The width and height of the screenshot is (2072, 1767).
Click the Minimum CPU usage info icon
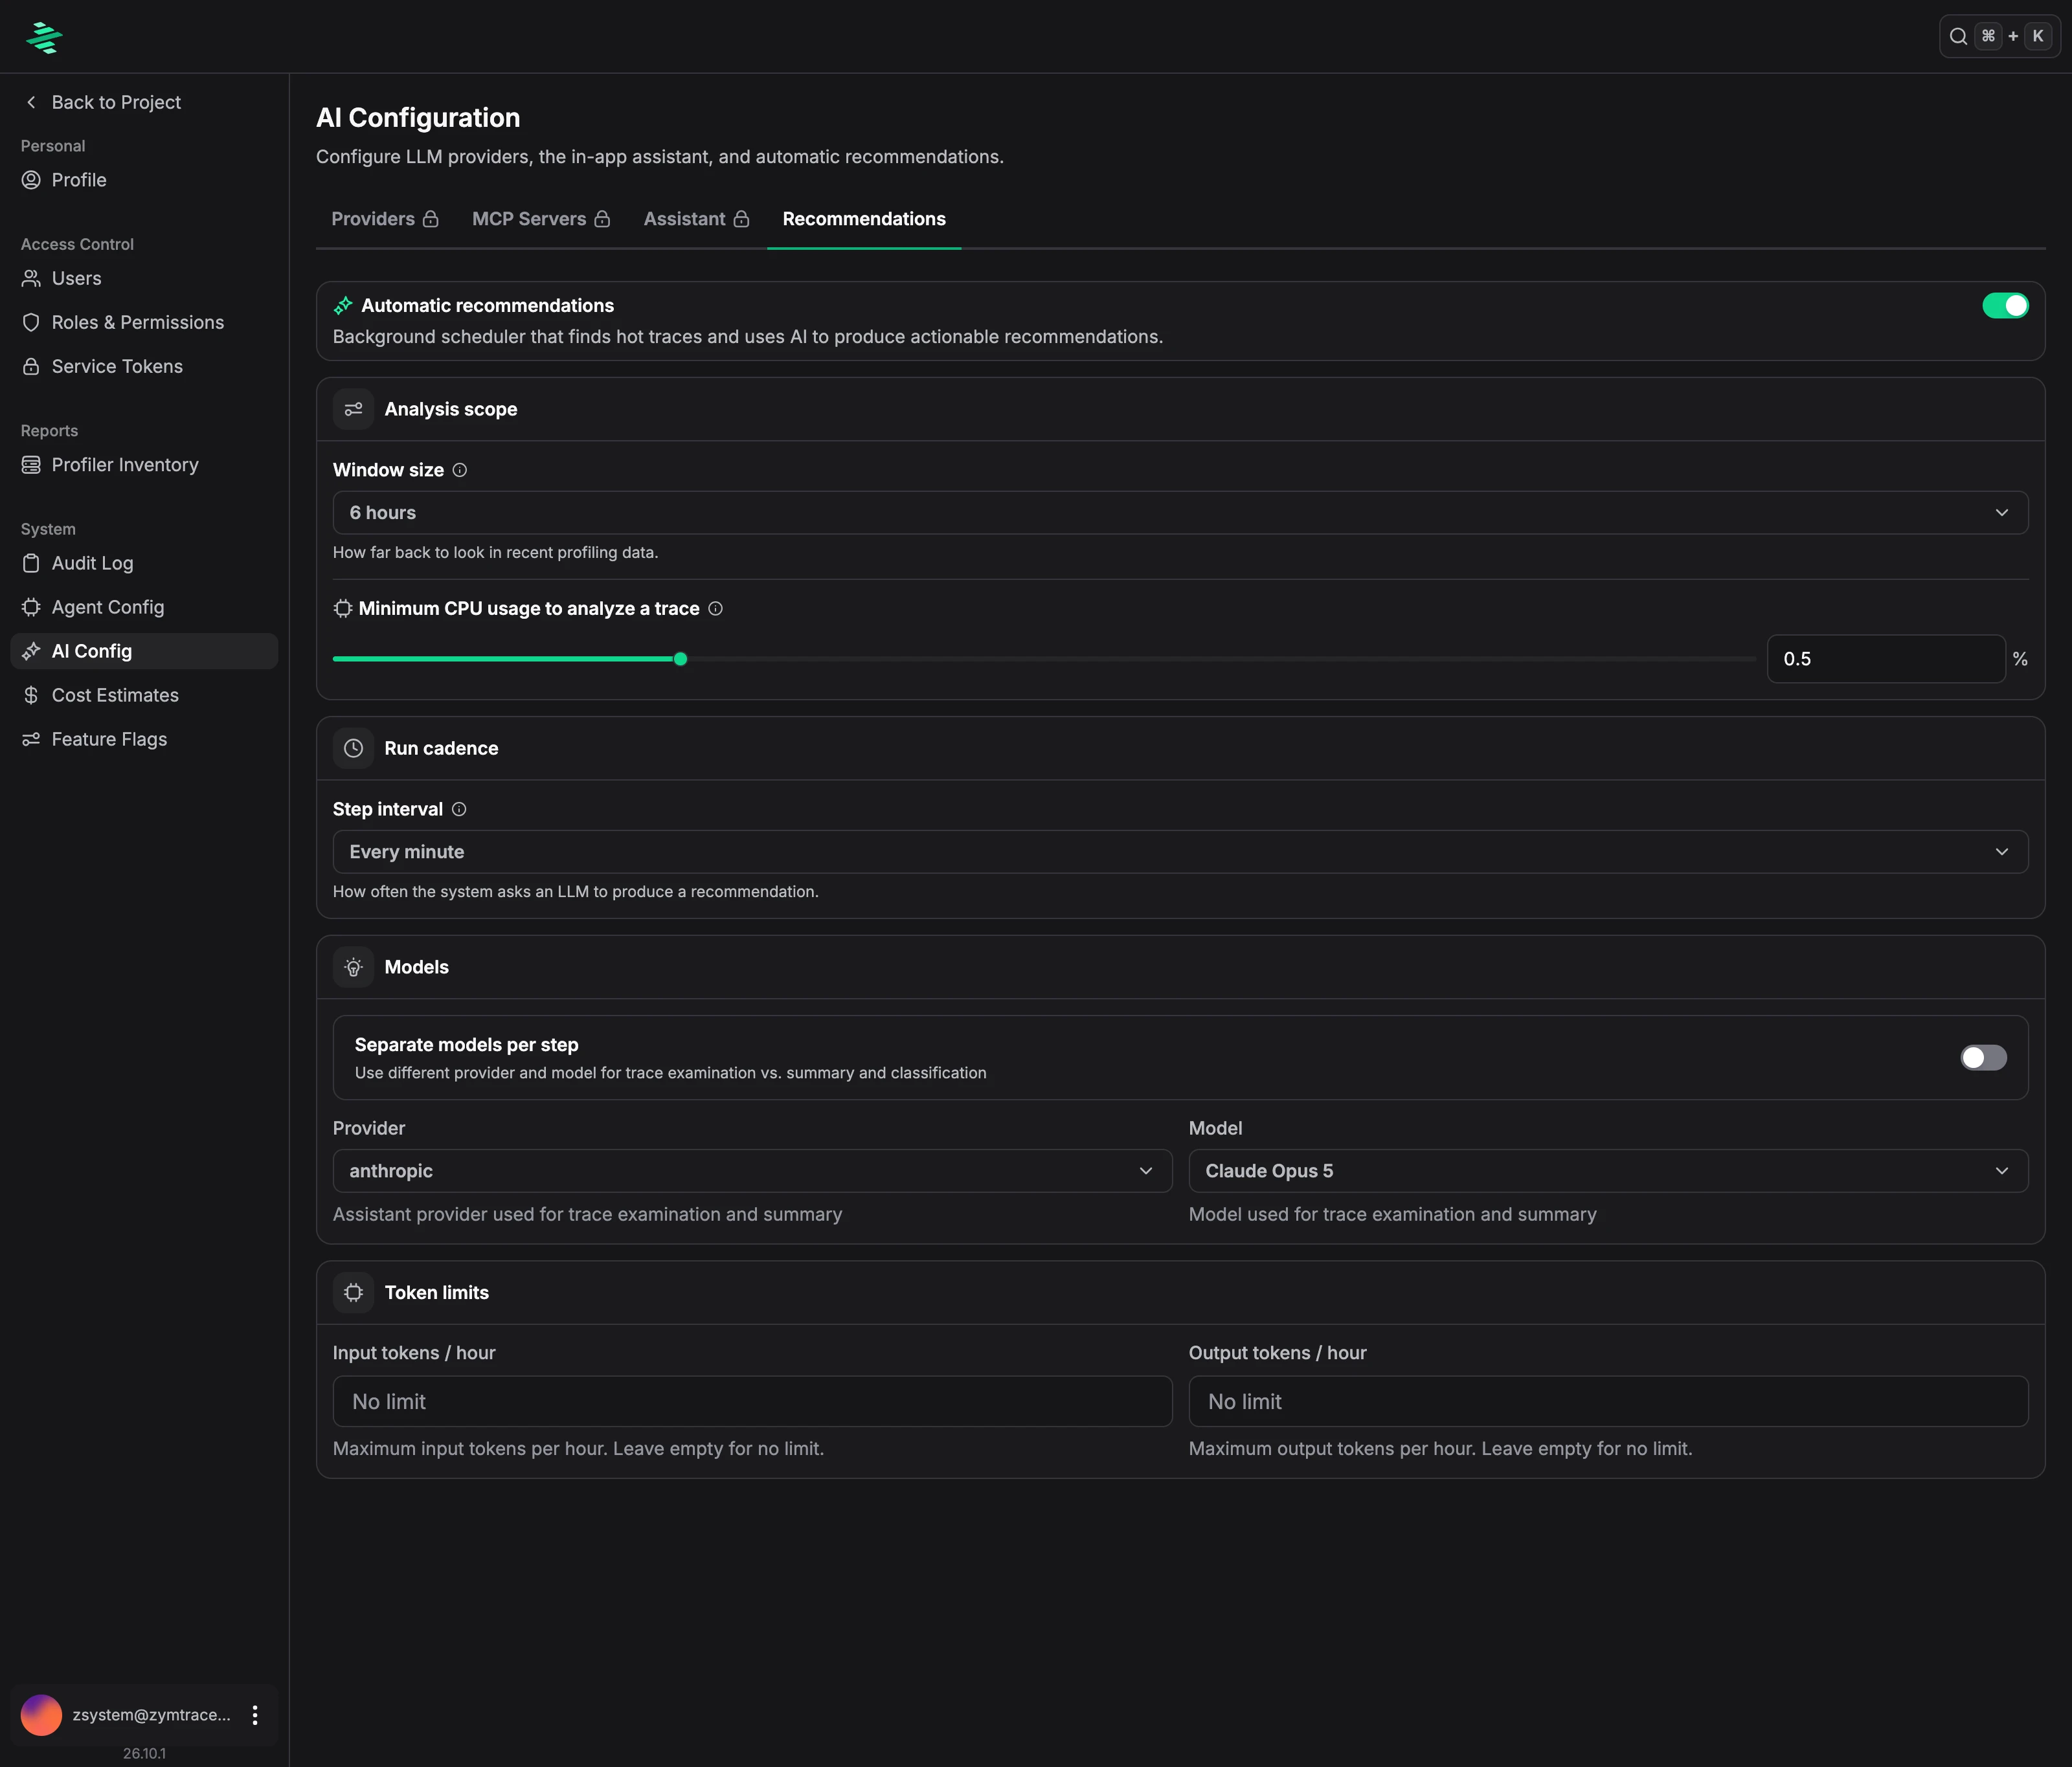pos(716,608)
